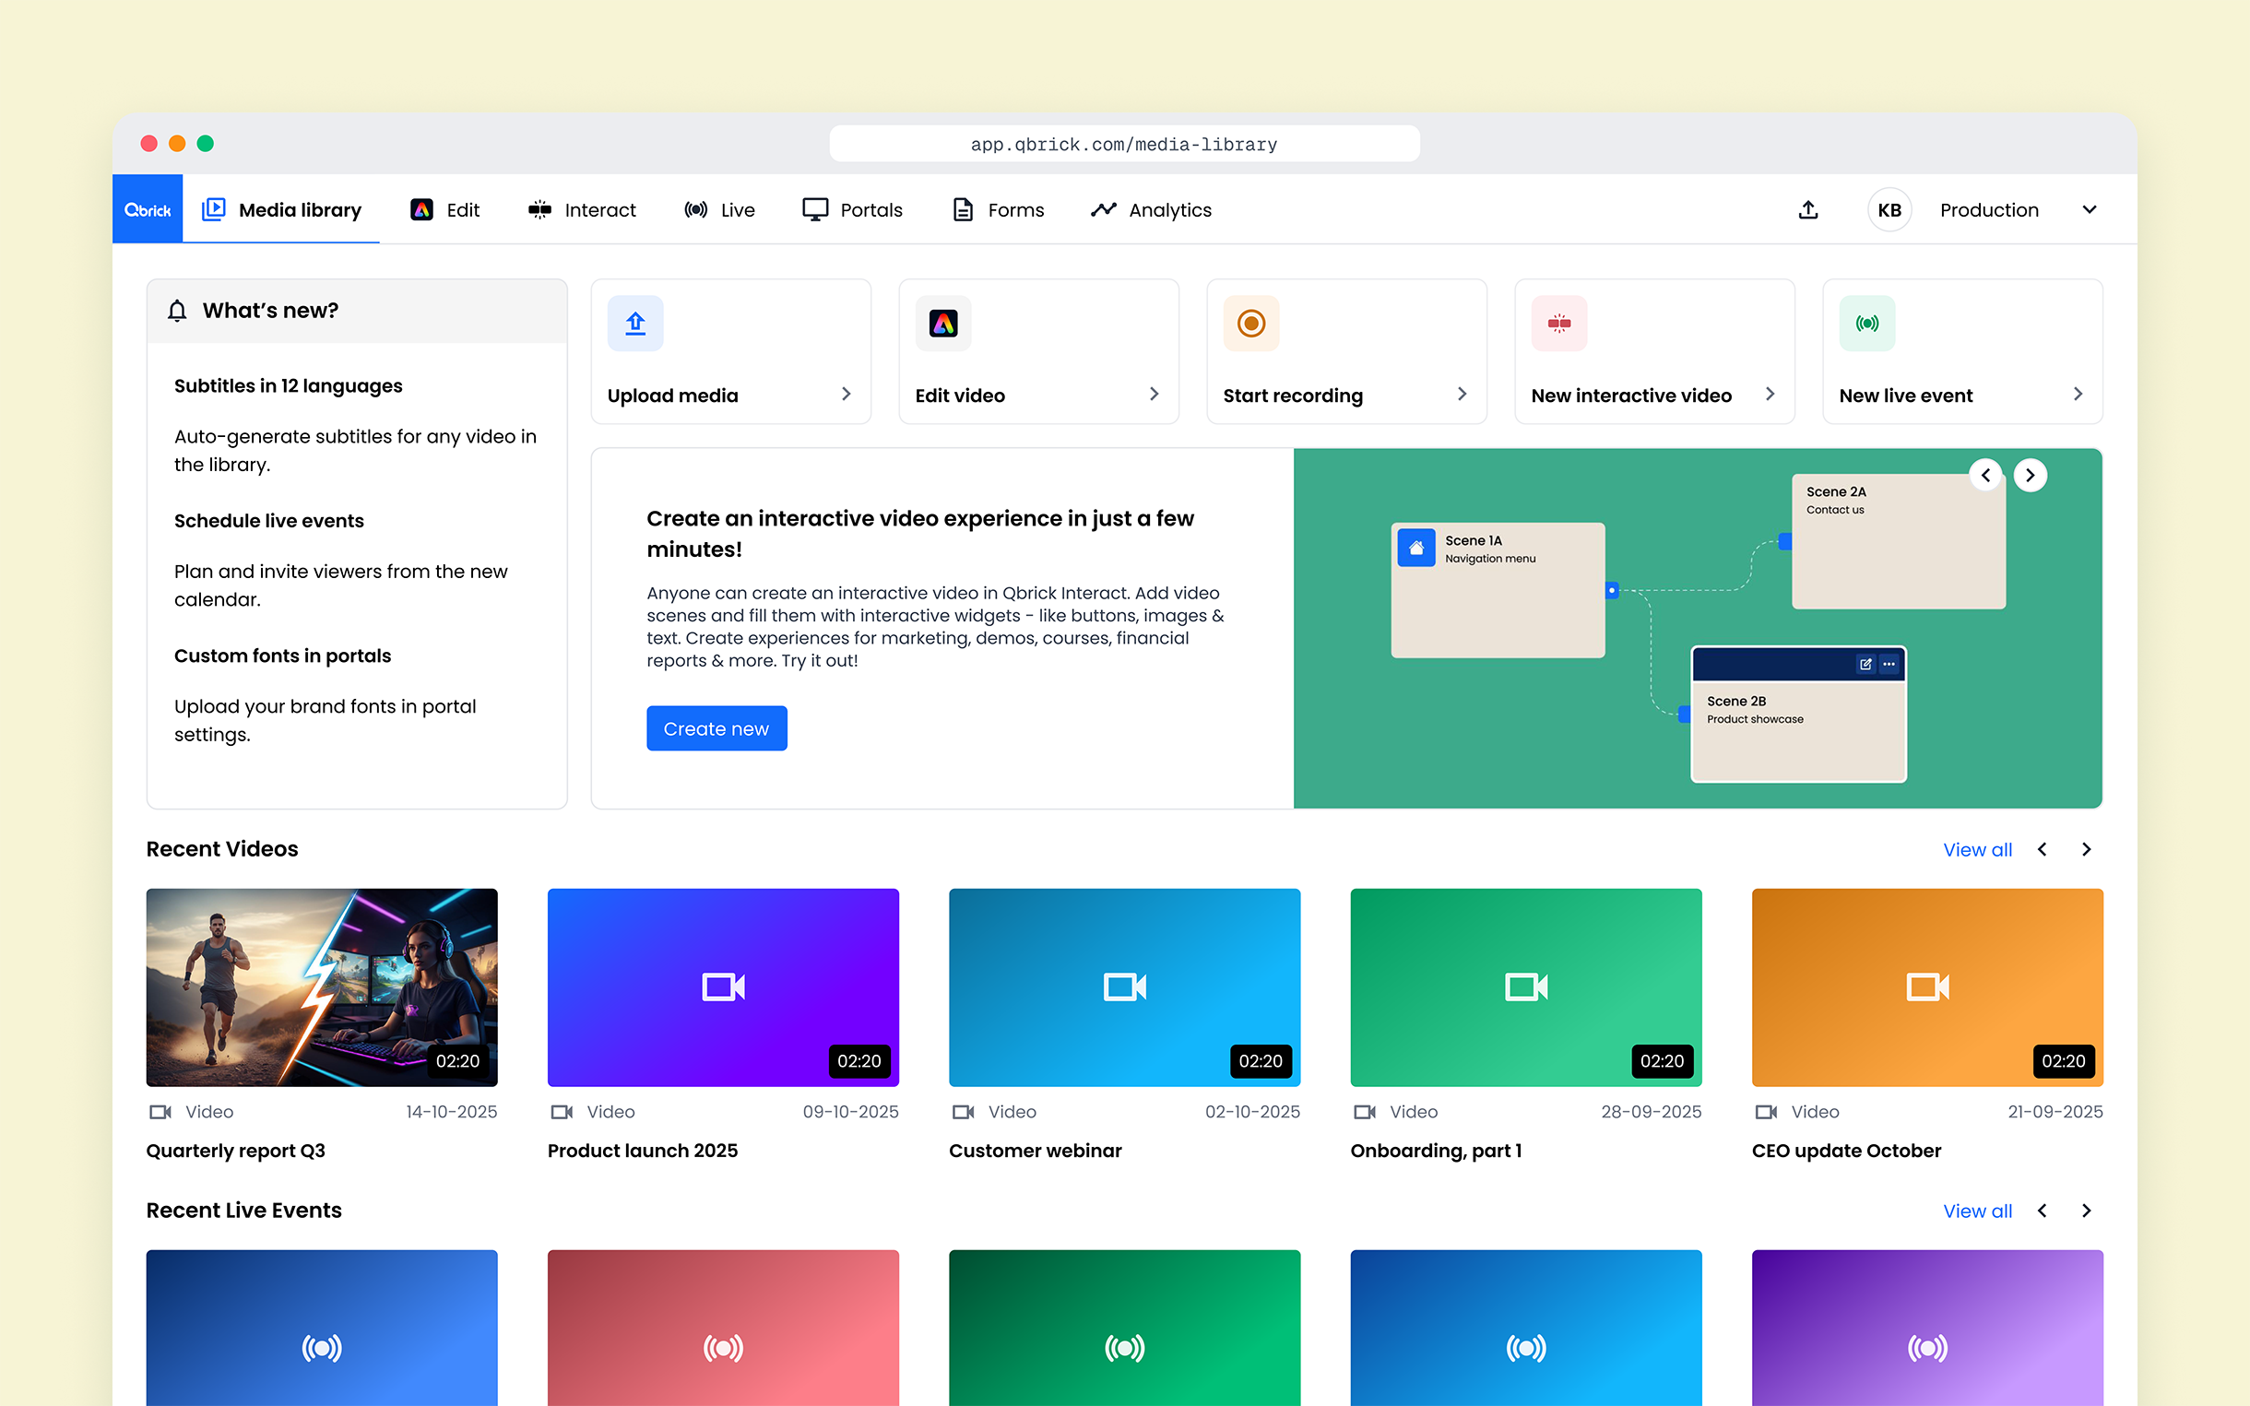Switch to the Edit tab

tap(444, 209)
